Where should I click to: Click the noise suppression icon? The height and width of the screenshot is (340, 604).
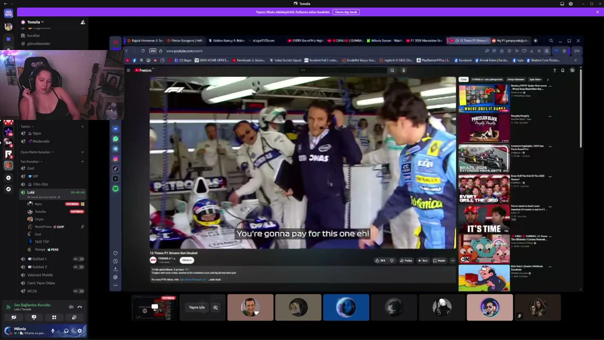coord(71,307)
